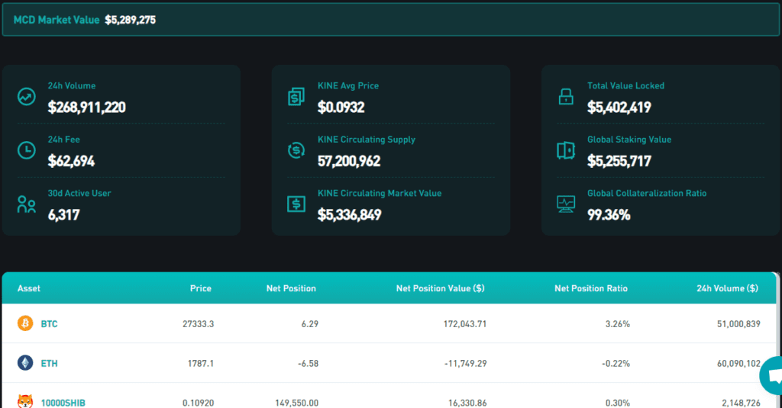Sort by 24h Volume ($) column header

727,288
